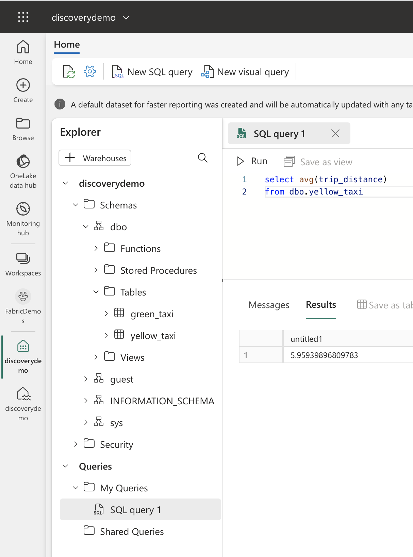The height and width of the screenshot is (557, 413).
Task: Collapse the Queries section
Action: (x=66, y=466)
